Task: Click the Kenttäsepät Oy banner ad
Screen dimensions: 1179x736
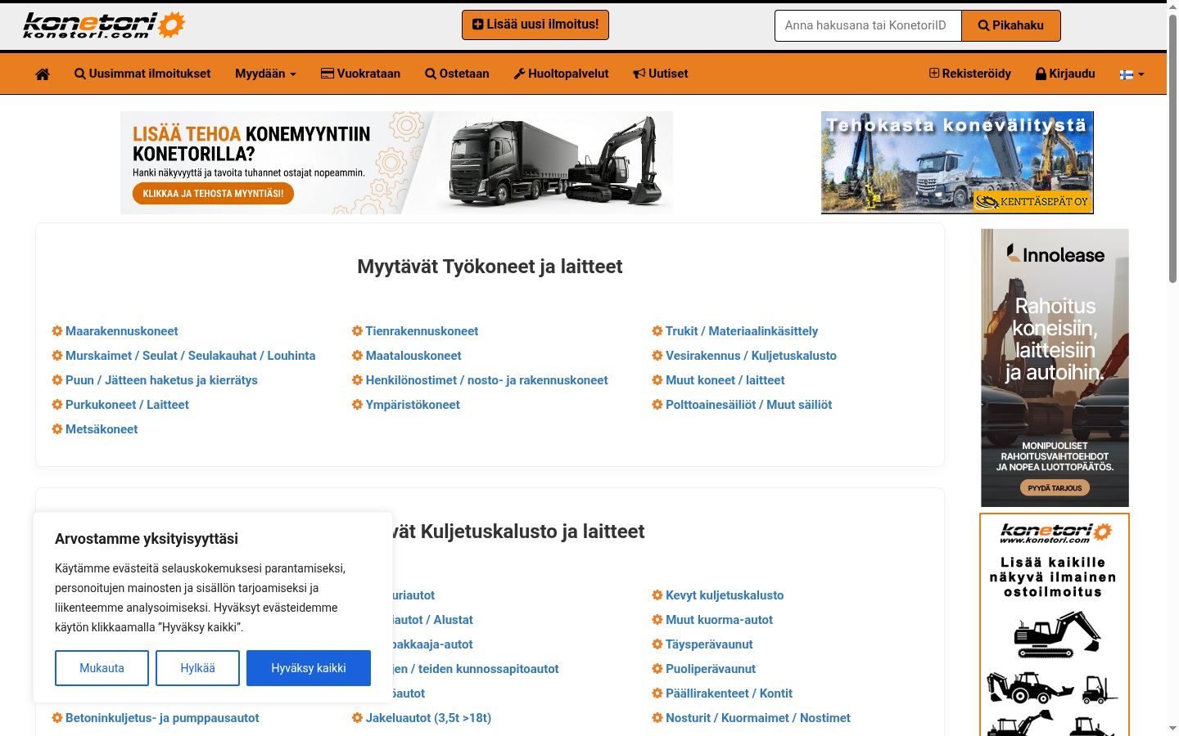Action: point(957,163)
